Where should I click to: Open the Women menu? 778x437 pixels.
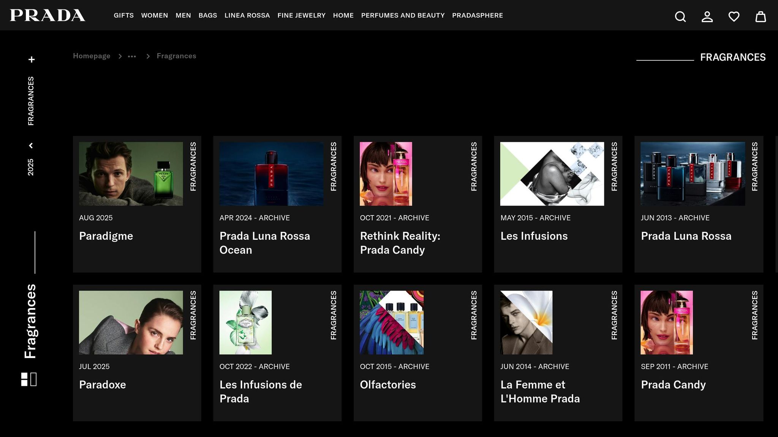[x=154, y=16]
